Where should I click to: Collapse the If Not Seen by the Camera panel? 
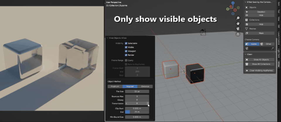246,2
